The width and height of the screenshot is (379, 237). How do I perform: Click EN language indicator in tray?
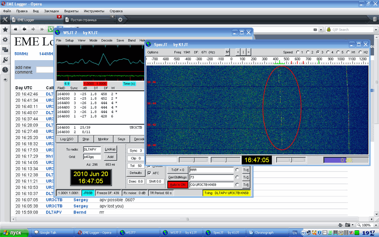295,233
